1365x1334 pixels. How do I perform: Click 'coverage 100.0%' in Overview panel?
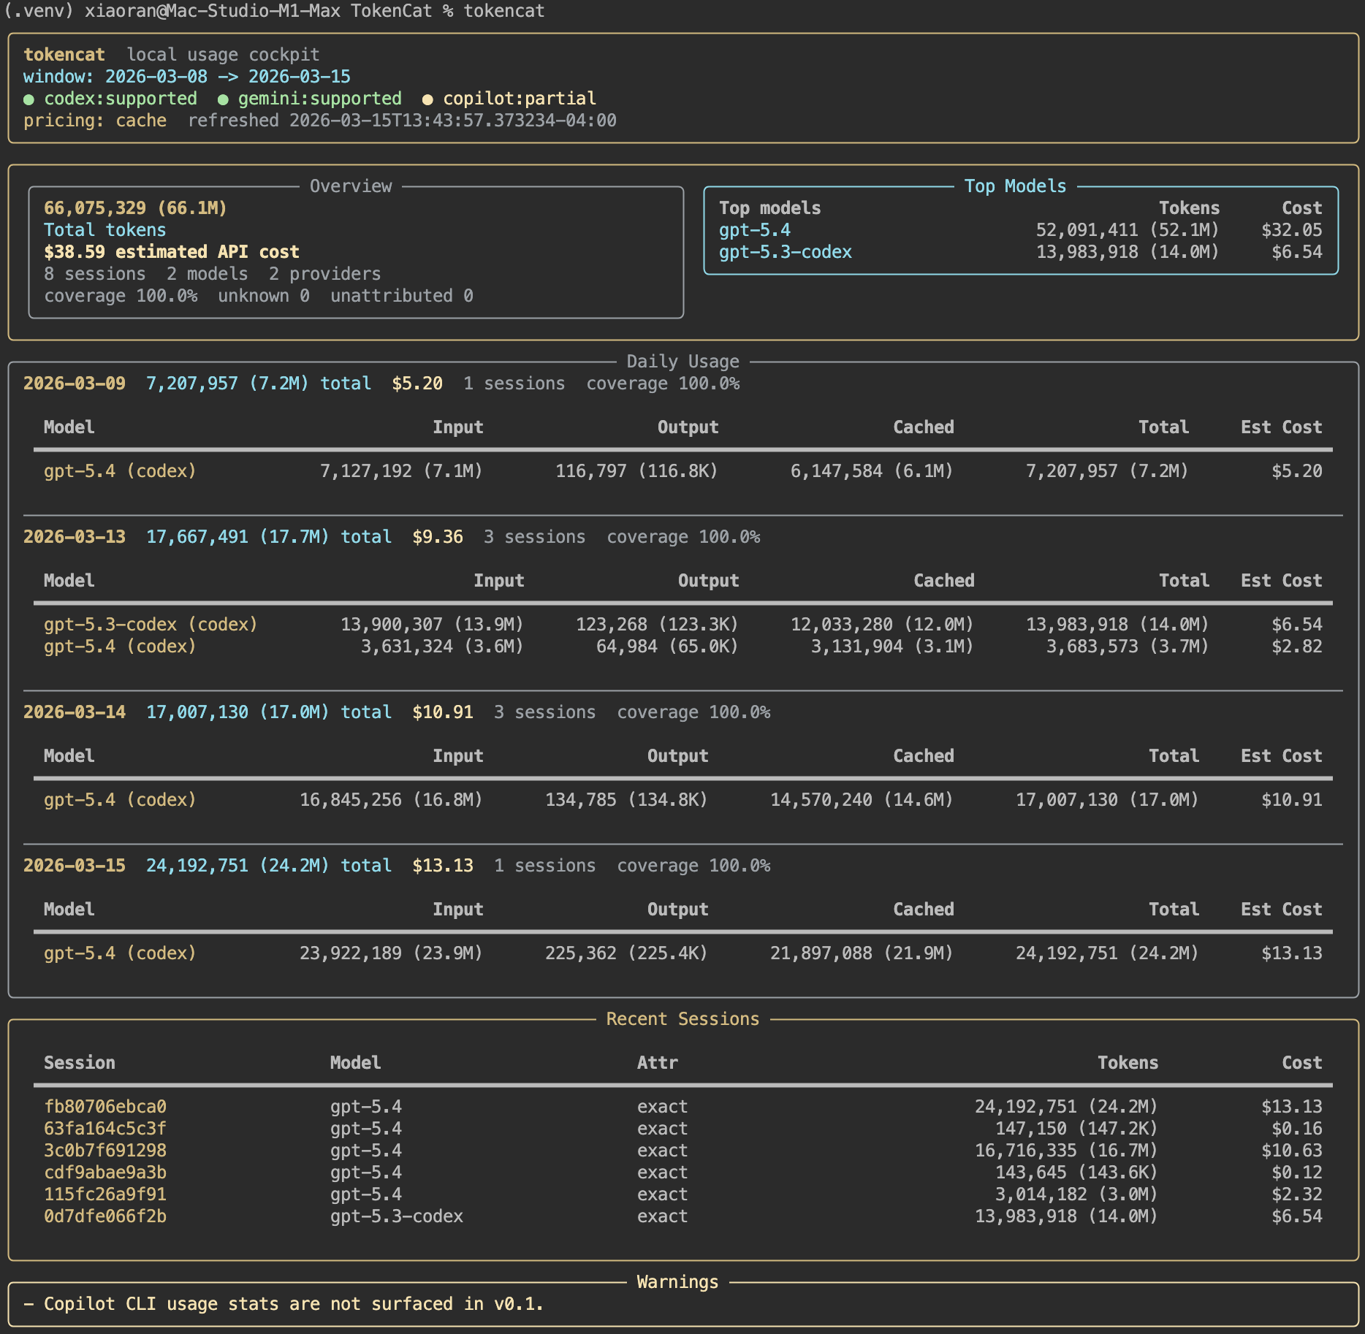[121, 296]
